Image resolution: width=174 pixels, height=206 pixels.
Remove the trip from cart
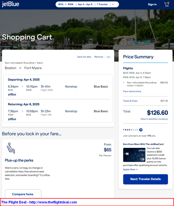99,57
